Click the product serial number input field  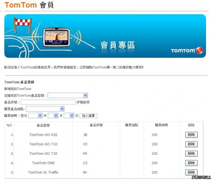click(x=48, y=102)
